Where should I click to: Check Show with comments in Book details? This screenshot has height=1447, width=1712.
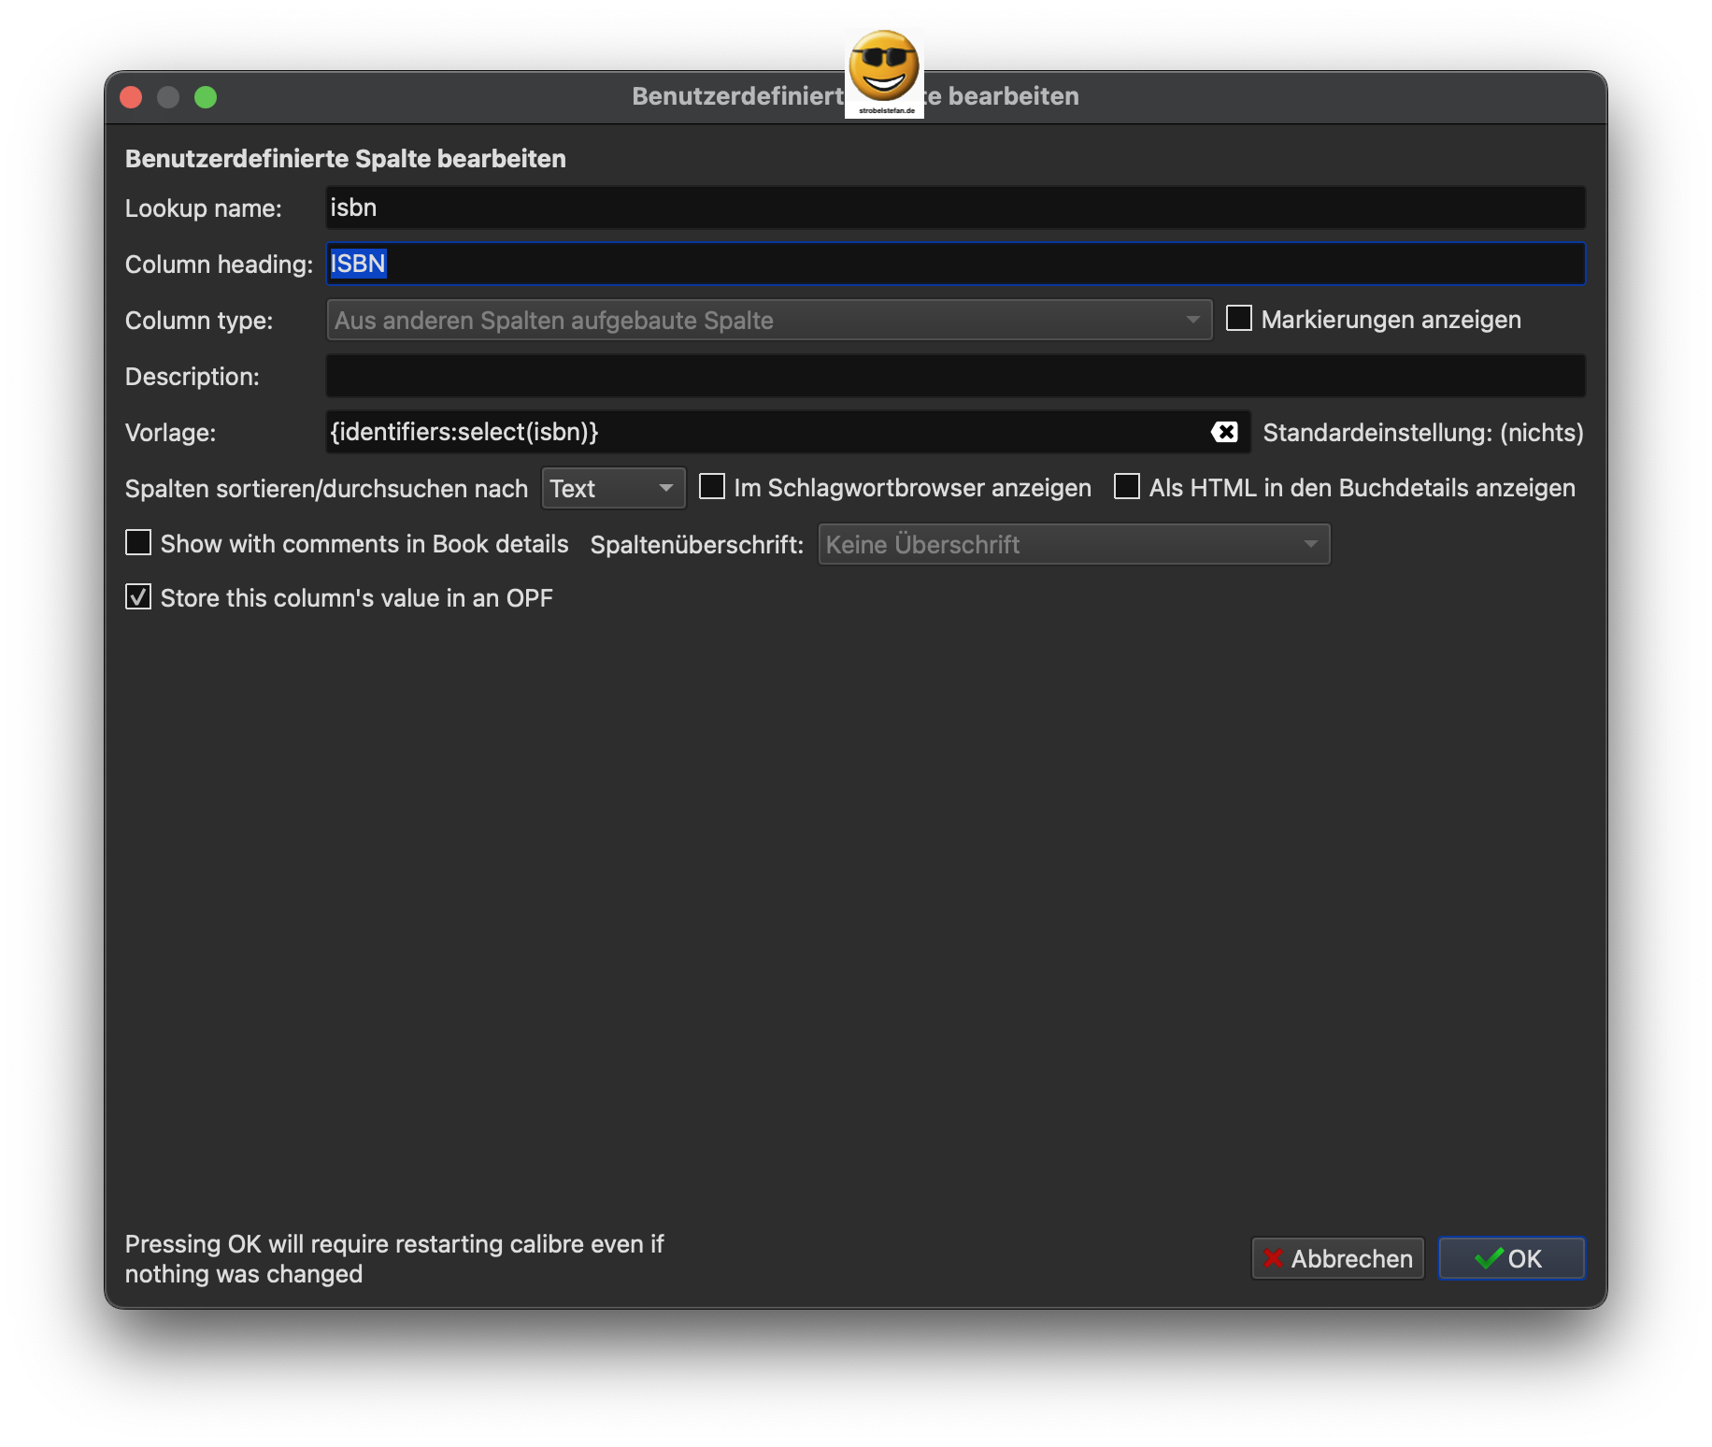click(x=138, y=543)
